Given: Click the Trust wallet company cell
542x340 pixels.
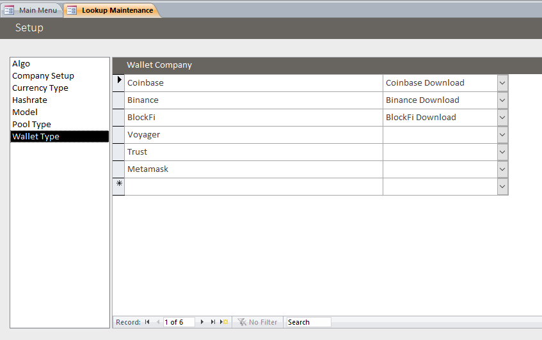Looking at the screenshot, I should coord(253,152).
